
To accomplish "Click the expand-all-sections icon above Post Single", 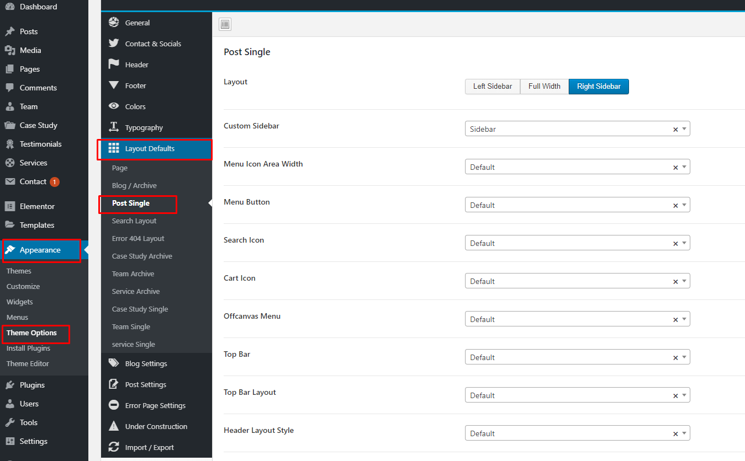I will pyautogui.click(x=225, y=24).
